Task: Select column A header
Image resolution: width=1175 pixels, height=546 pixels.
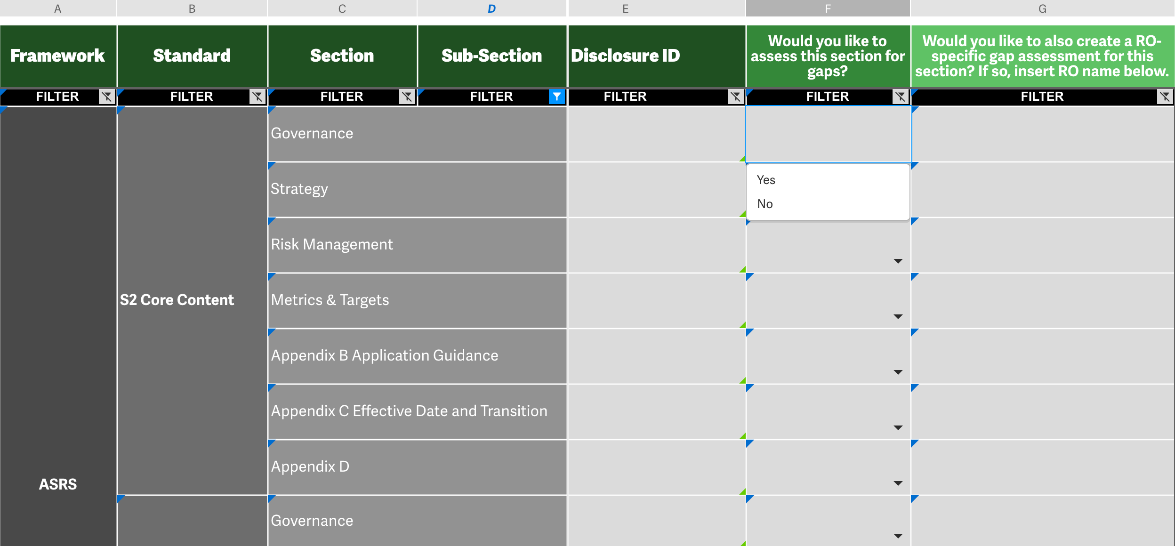Action: coord(58,8)
